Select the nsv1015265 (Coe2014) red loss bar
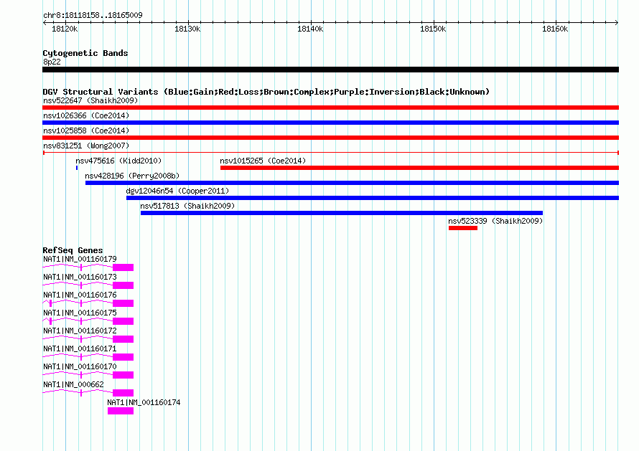The width and height of the screenshot is (639, 451). point(420,168)
